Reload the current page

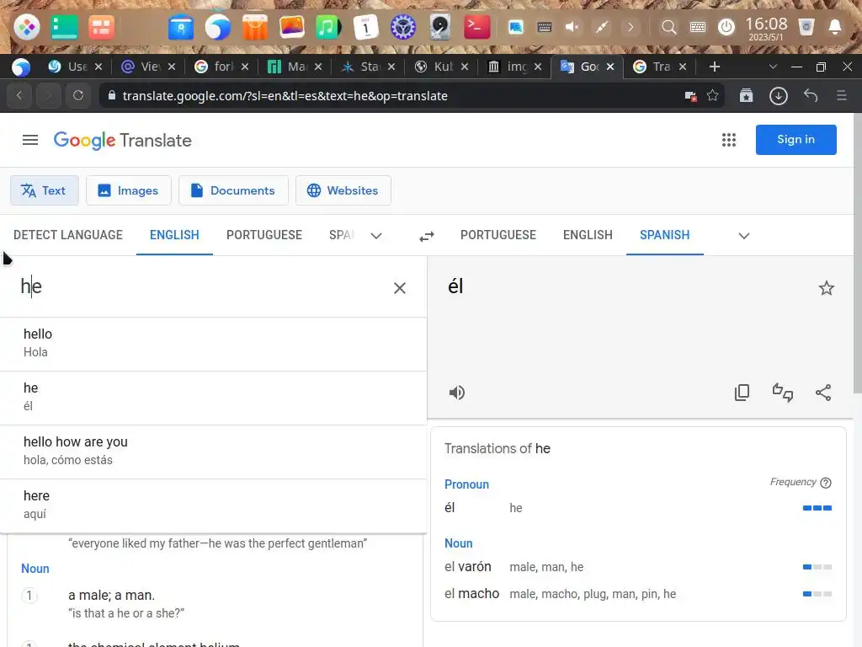coord(78,96)
